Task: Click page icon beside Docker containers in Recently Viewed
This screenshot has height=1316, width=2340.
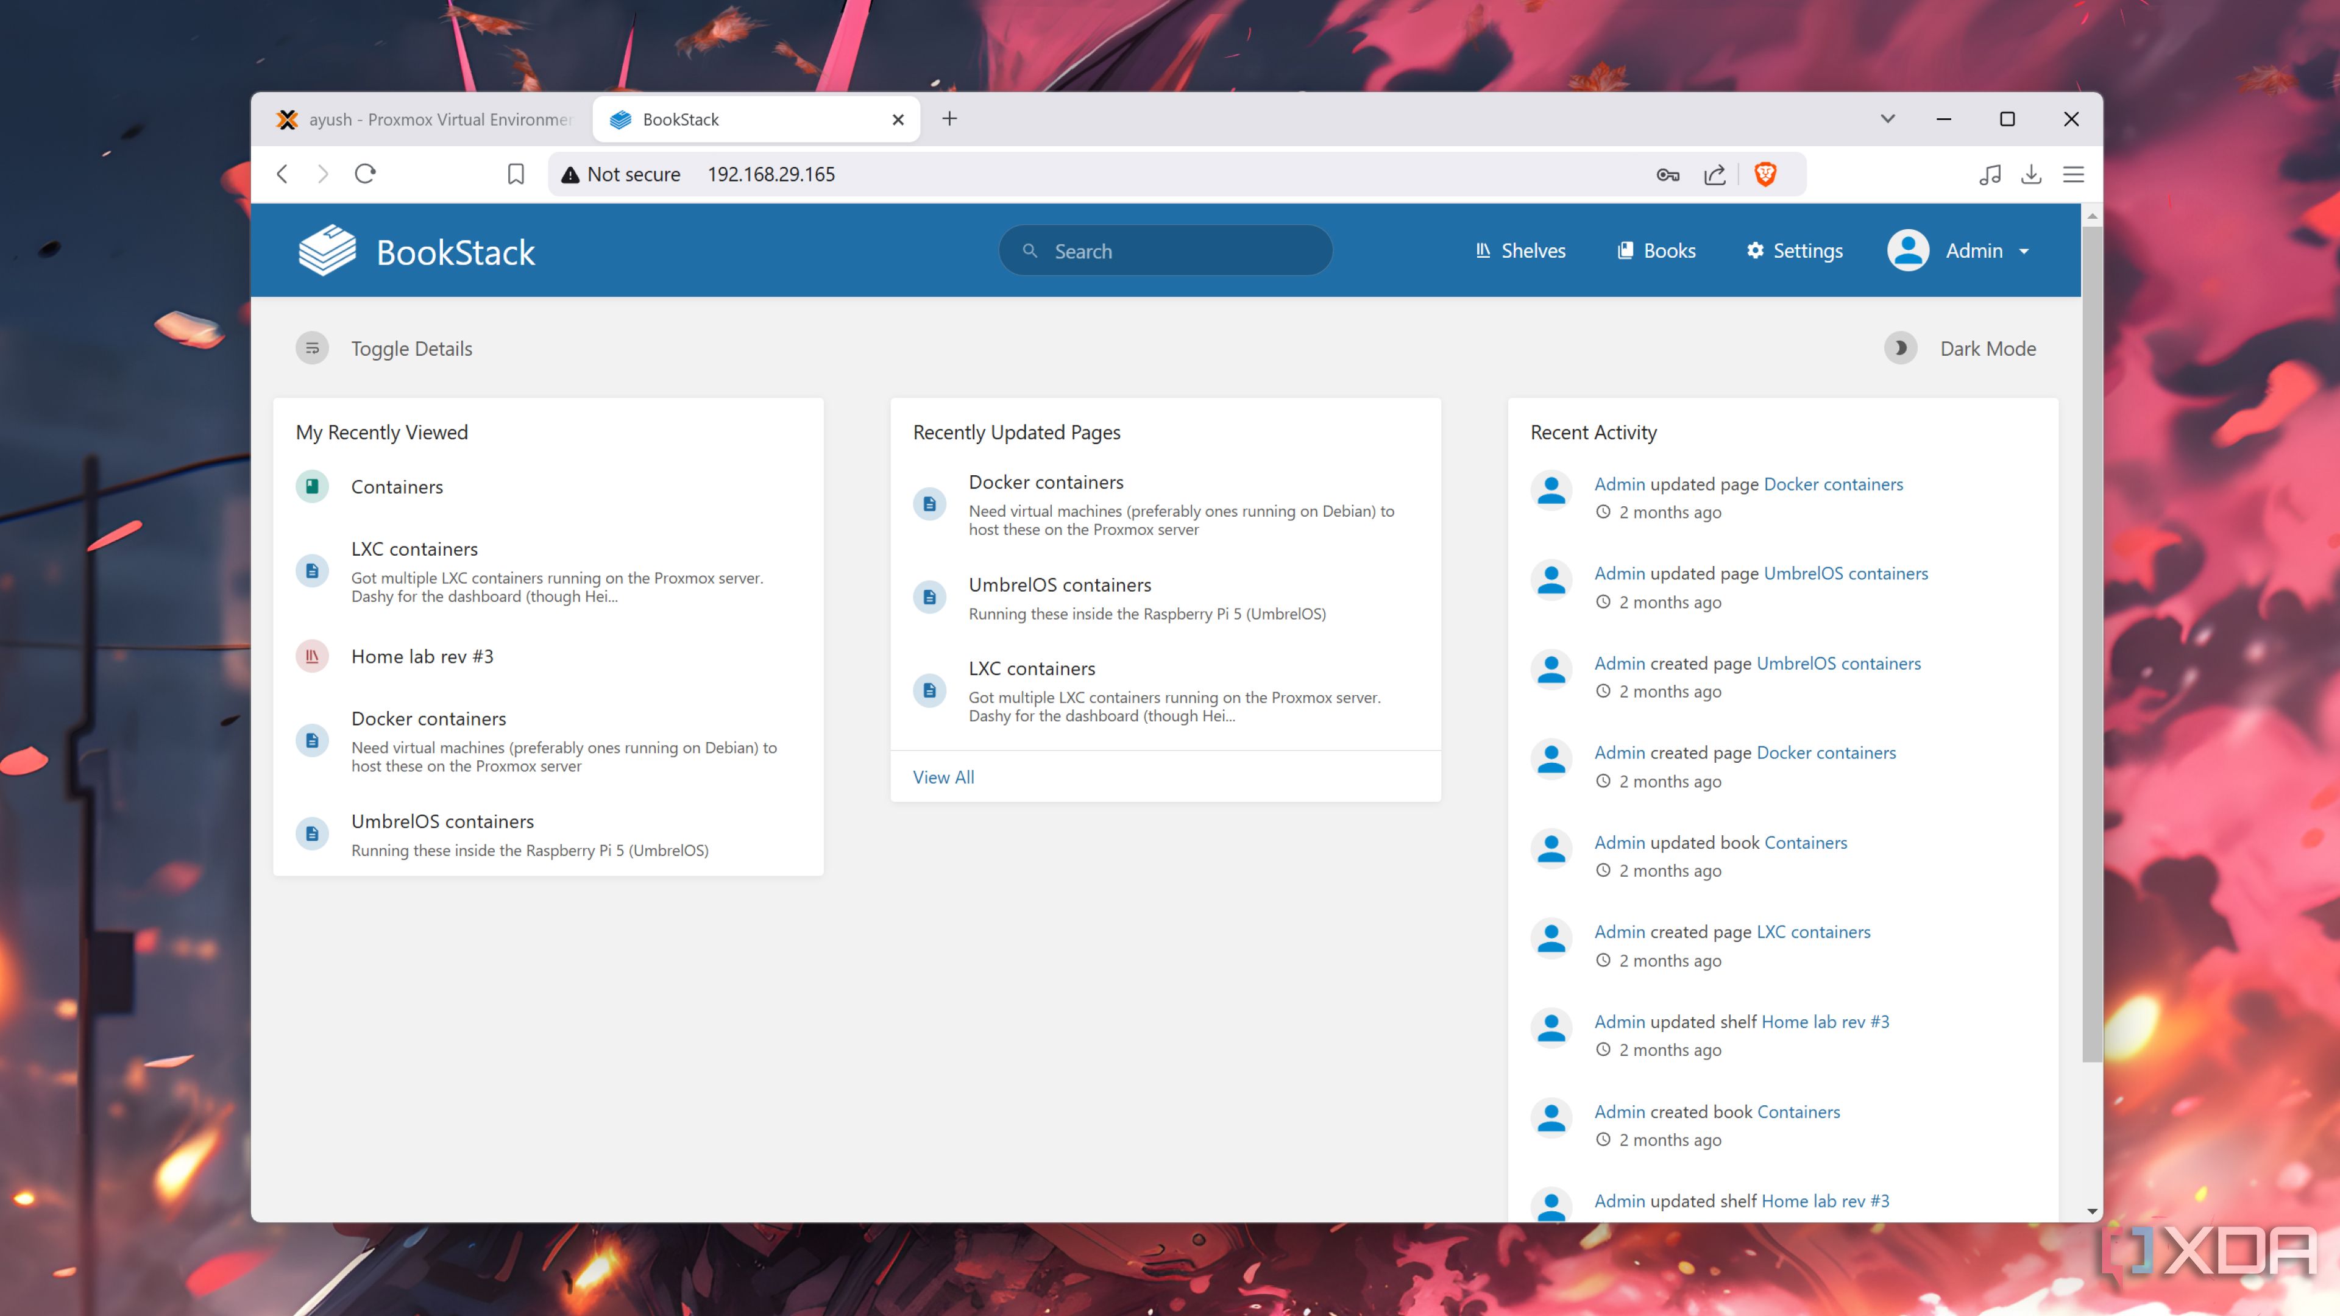Action: (x=313, y=741)
